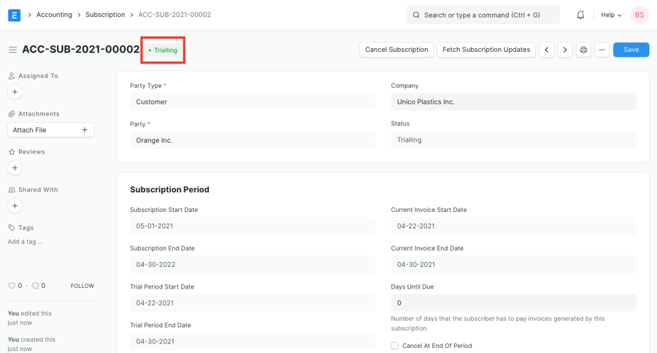Open the three-dots more actions menu
Image resolution: width=657 pixels, height=353 pixels.
coord(602,50)
